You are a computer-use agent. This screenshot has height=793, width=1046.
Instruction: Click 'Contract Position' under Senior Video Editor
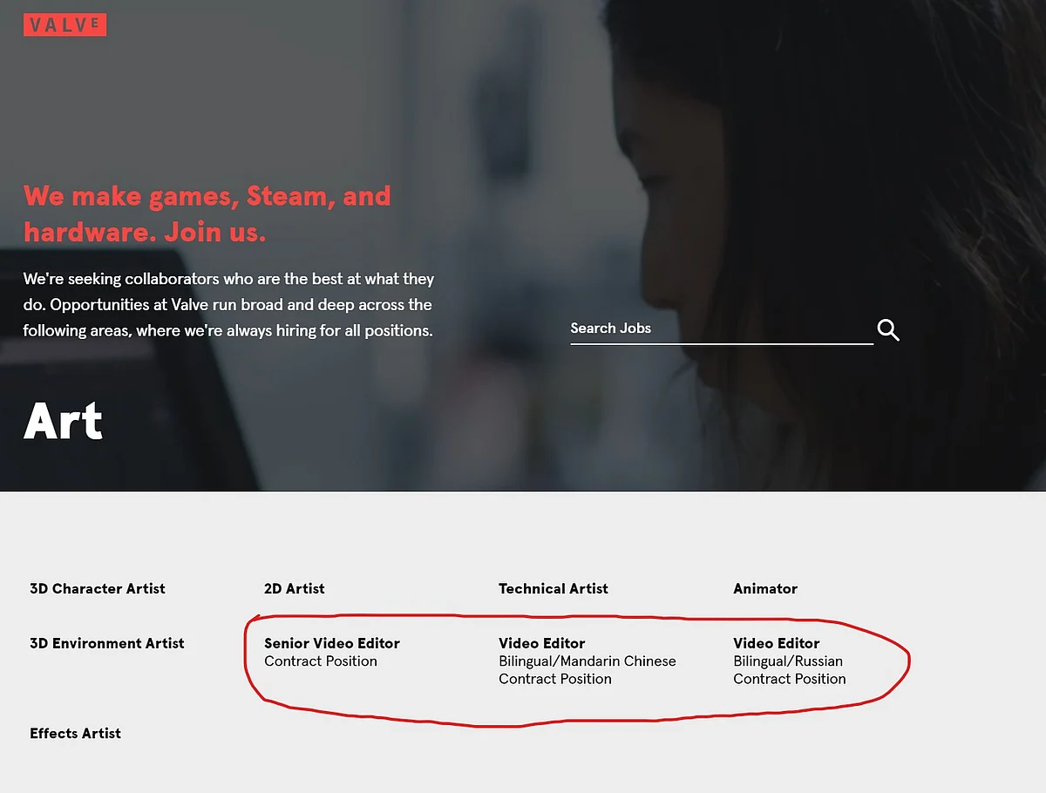321,661
